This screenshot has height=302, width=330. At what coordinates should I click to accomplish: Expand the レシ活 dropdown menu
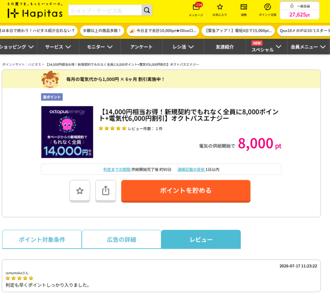coord(183,47)
